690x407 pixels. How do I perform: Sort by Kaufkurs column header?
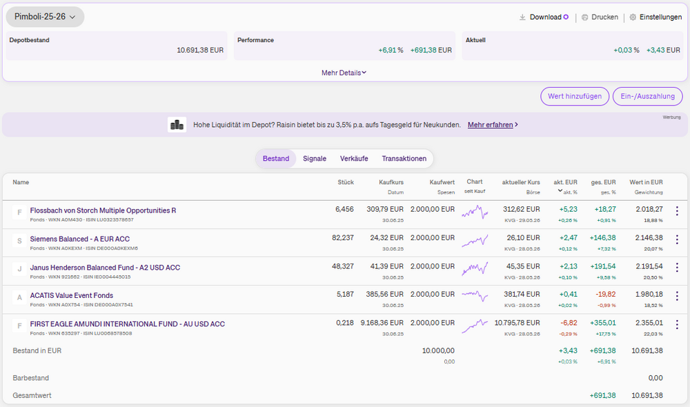coord(391,182)
